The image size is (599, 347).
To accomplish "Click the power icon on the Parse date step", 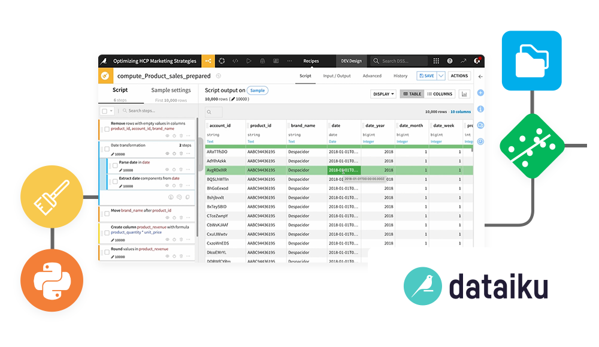I will pyautogui.click(x=174, y=170).
